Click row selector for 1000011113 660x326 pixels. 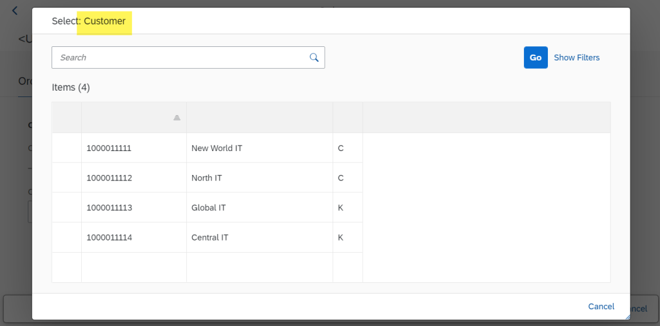(66, 208)
